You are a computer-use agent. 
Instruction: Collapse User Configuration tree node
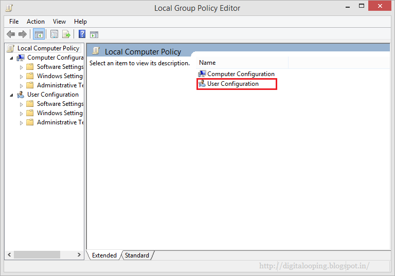(x=12, y=95)
